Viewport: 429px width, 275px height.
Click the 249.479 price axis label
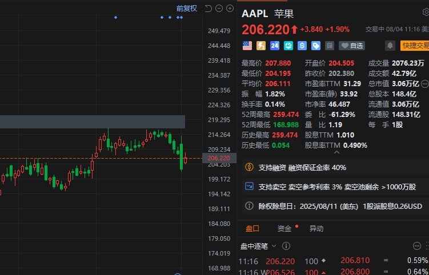tap(219, 31)
